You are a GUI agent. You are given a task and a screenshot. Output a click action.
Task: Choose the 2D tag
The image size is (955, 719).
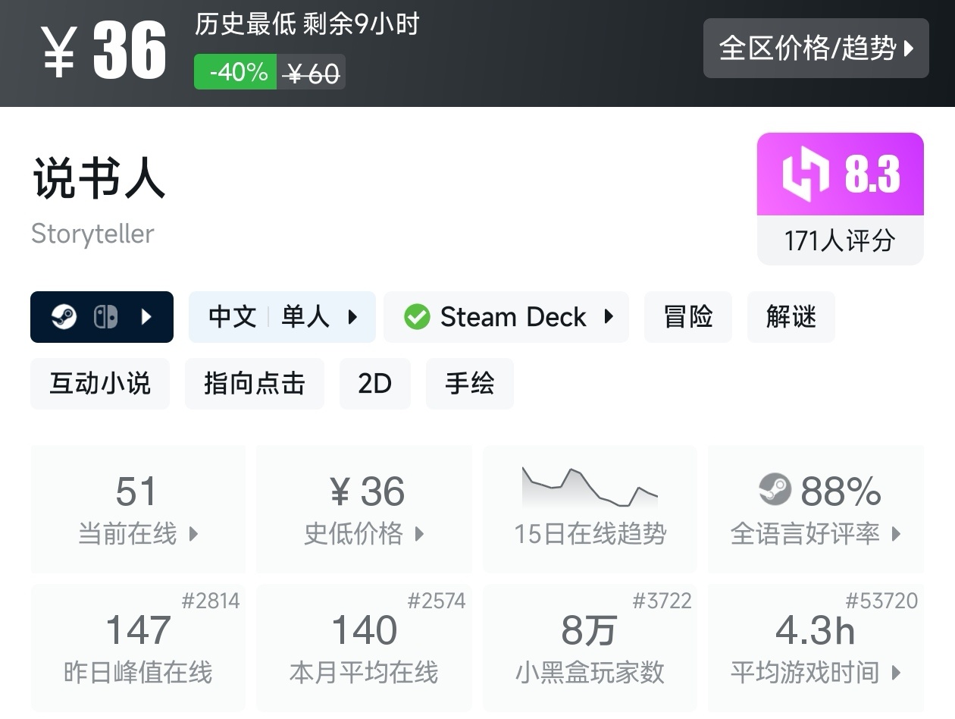coord(374,384)
